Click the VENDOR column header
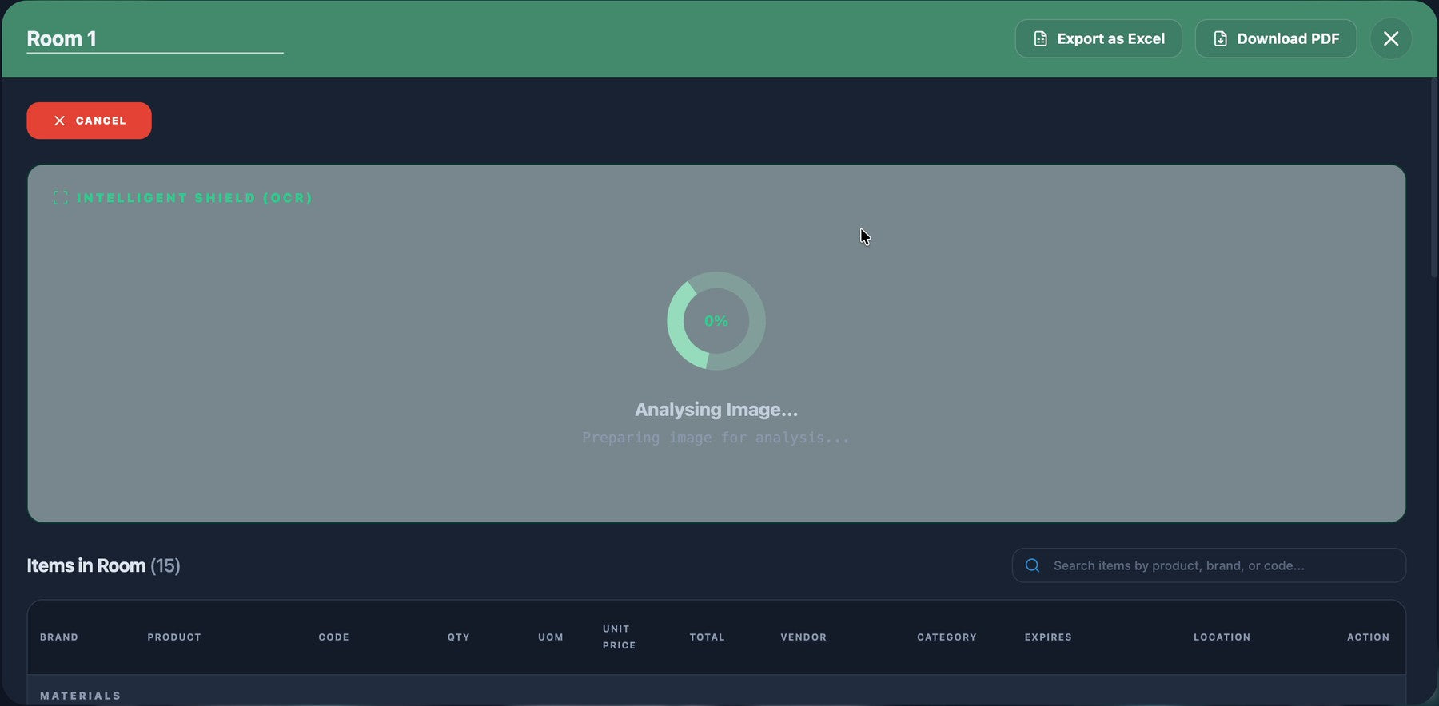Screen dimensions: 1439x706 [803, 637]
